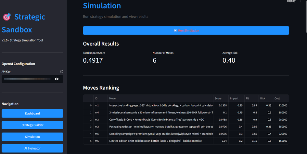Open the API Key help tooltip icon
The width and height of the screenshot is (307, 154).
[x=62, y=72]
